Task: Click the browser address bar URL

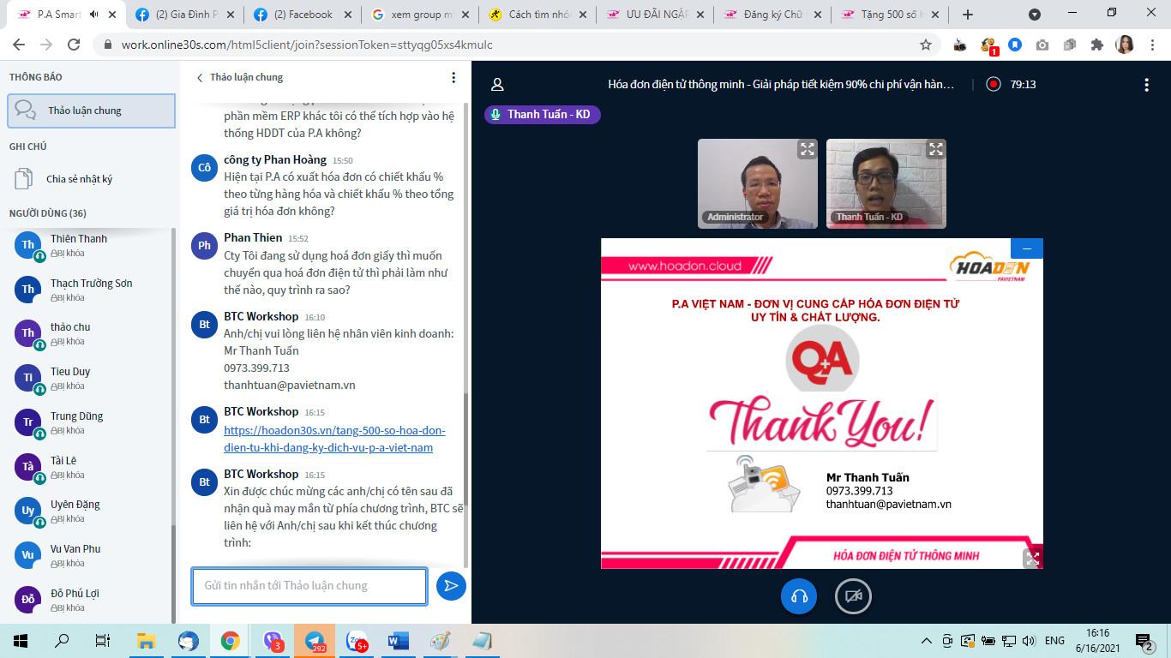Action: pyautogui.click(x=307, y=45)
